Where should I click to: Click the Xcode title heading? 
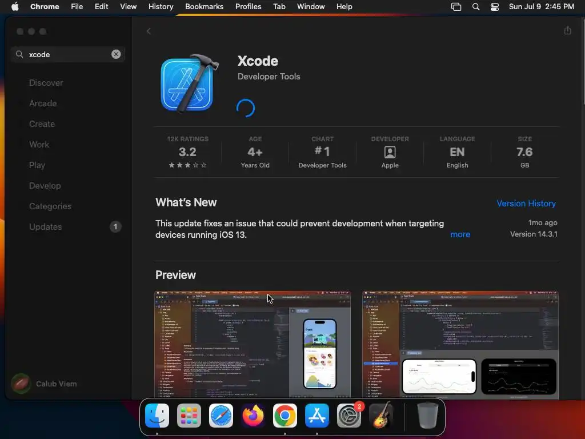[258, 61]
